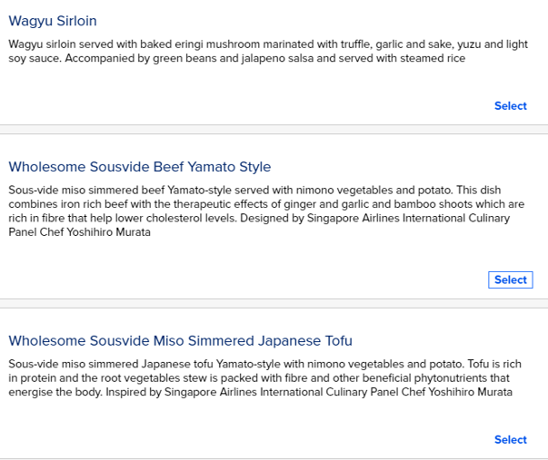Click the Japanese tofu description paragraph
The height and width of the screenshot is (460, 548).
click(264, 378)
